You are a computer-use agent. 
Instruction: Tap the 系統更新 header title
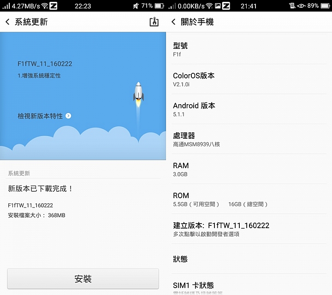click(x=31, y=22)
